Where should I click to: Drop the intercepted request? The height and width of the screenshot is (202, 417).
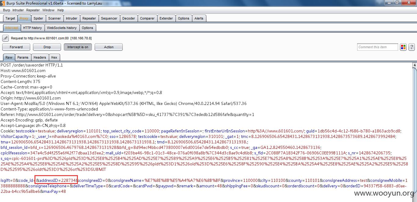(47, 47)
